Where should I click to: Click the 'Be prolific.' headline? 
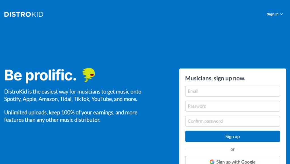point(40,75)
